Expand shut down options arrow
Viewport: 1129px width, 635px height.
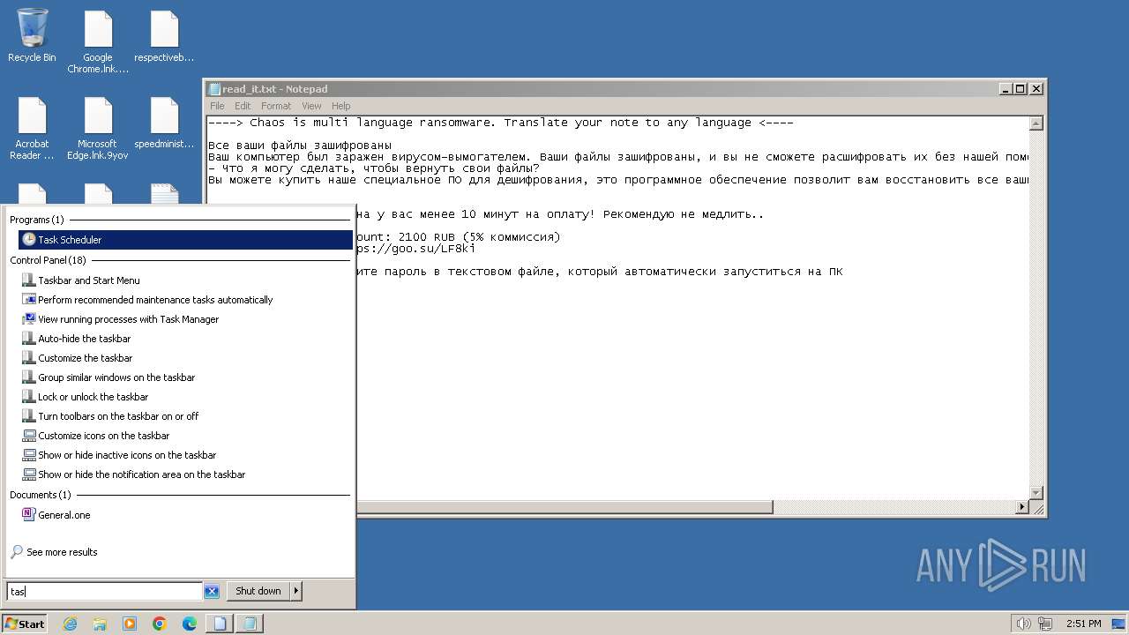tap(296, 591)
